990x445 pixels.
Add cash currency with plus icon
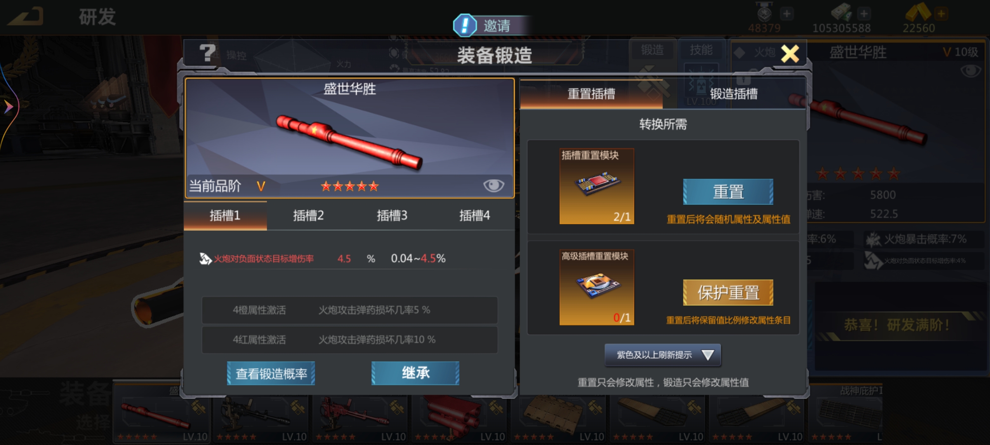(864, 14)
